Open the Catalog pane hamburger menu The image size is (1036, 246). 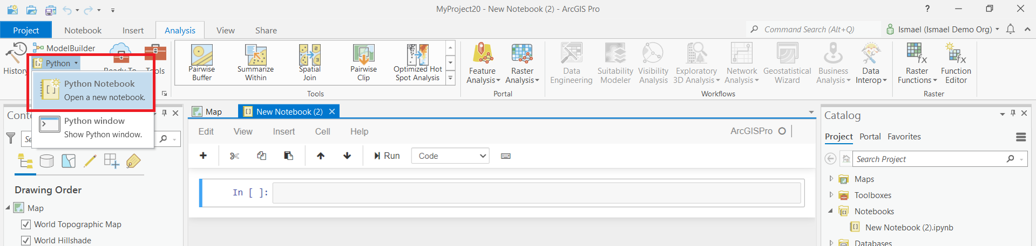1021,137
